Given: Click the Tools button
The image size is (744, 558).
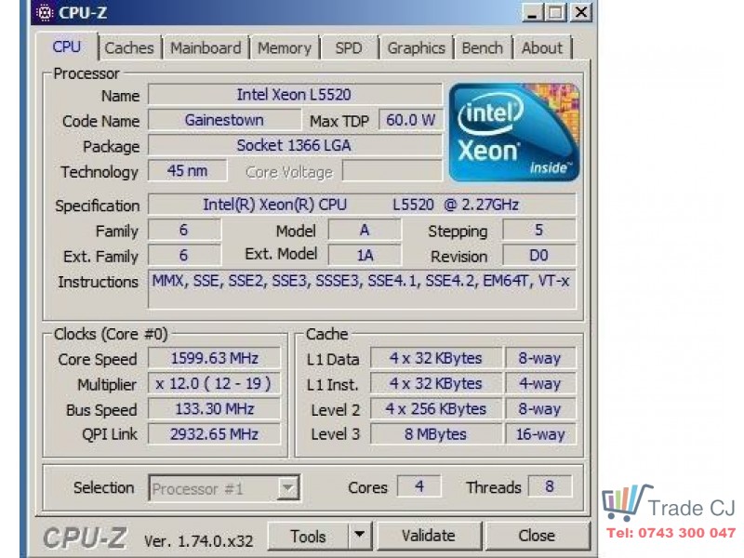Looking at the screenshot, I should click(x=309, y=537).
